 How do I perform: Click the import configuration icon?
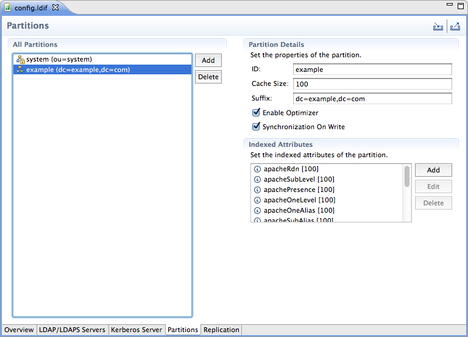pos(438,27)
